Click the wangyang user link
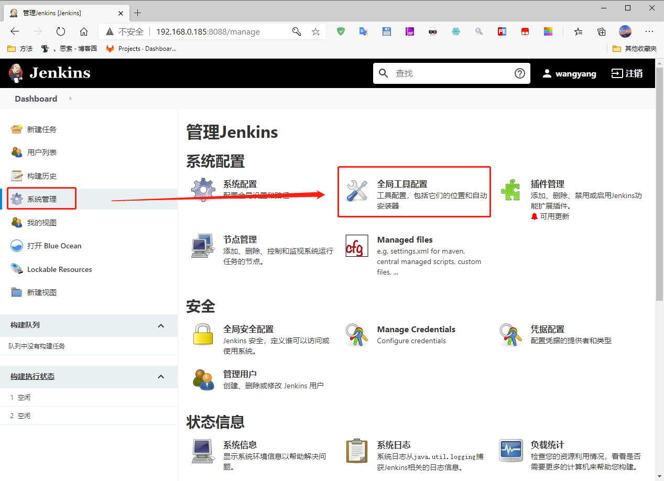 coord(569,74)
